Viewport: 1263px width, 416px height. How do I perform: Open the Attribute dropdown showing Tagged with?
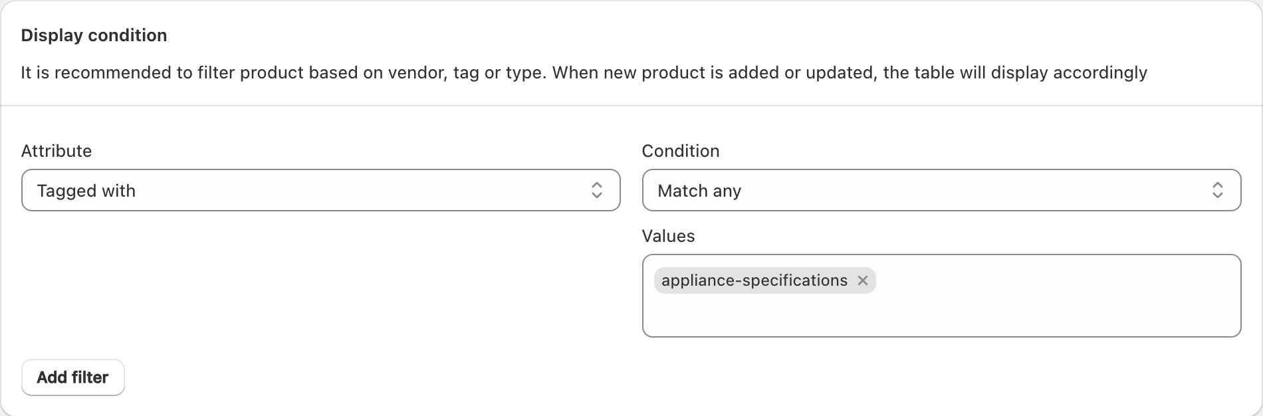(x=321, y=190)
